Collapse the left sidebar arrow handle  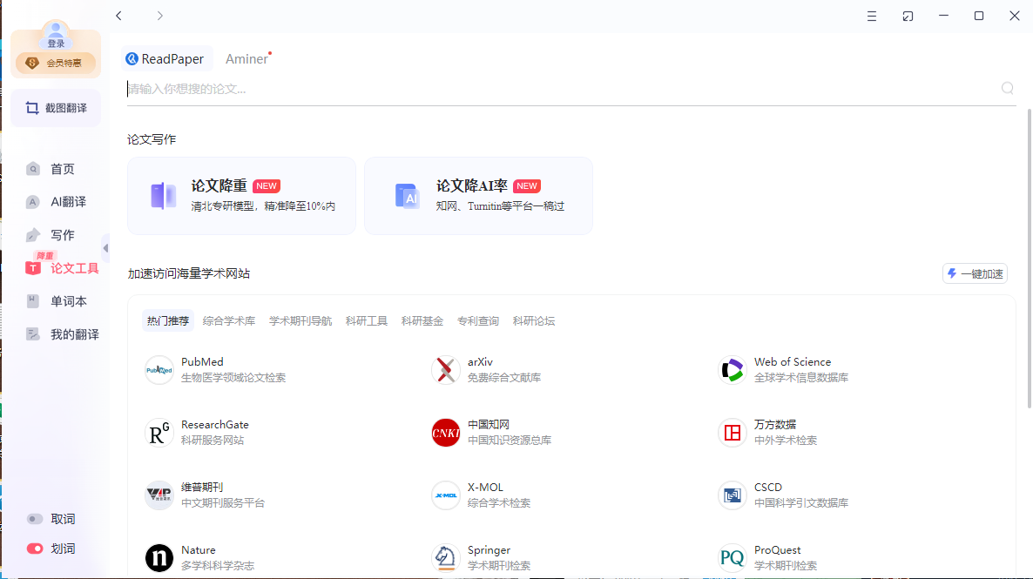click(105, 248)
